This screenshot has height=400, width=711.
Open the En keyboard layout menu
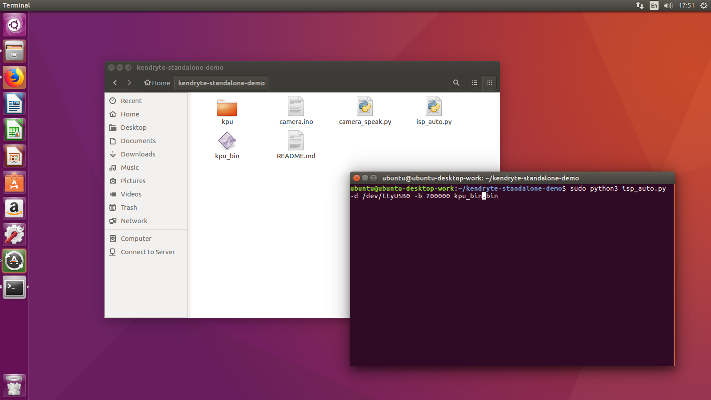tap(654, 5)
